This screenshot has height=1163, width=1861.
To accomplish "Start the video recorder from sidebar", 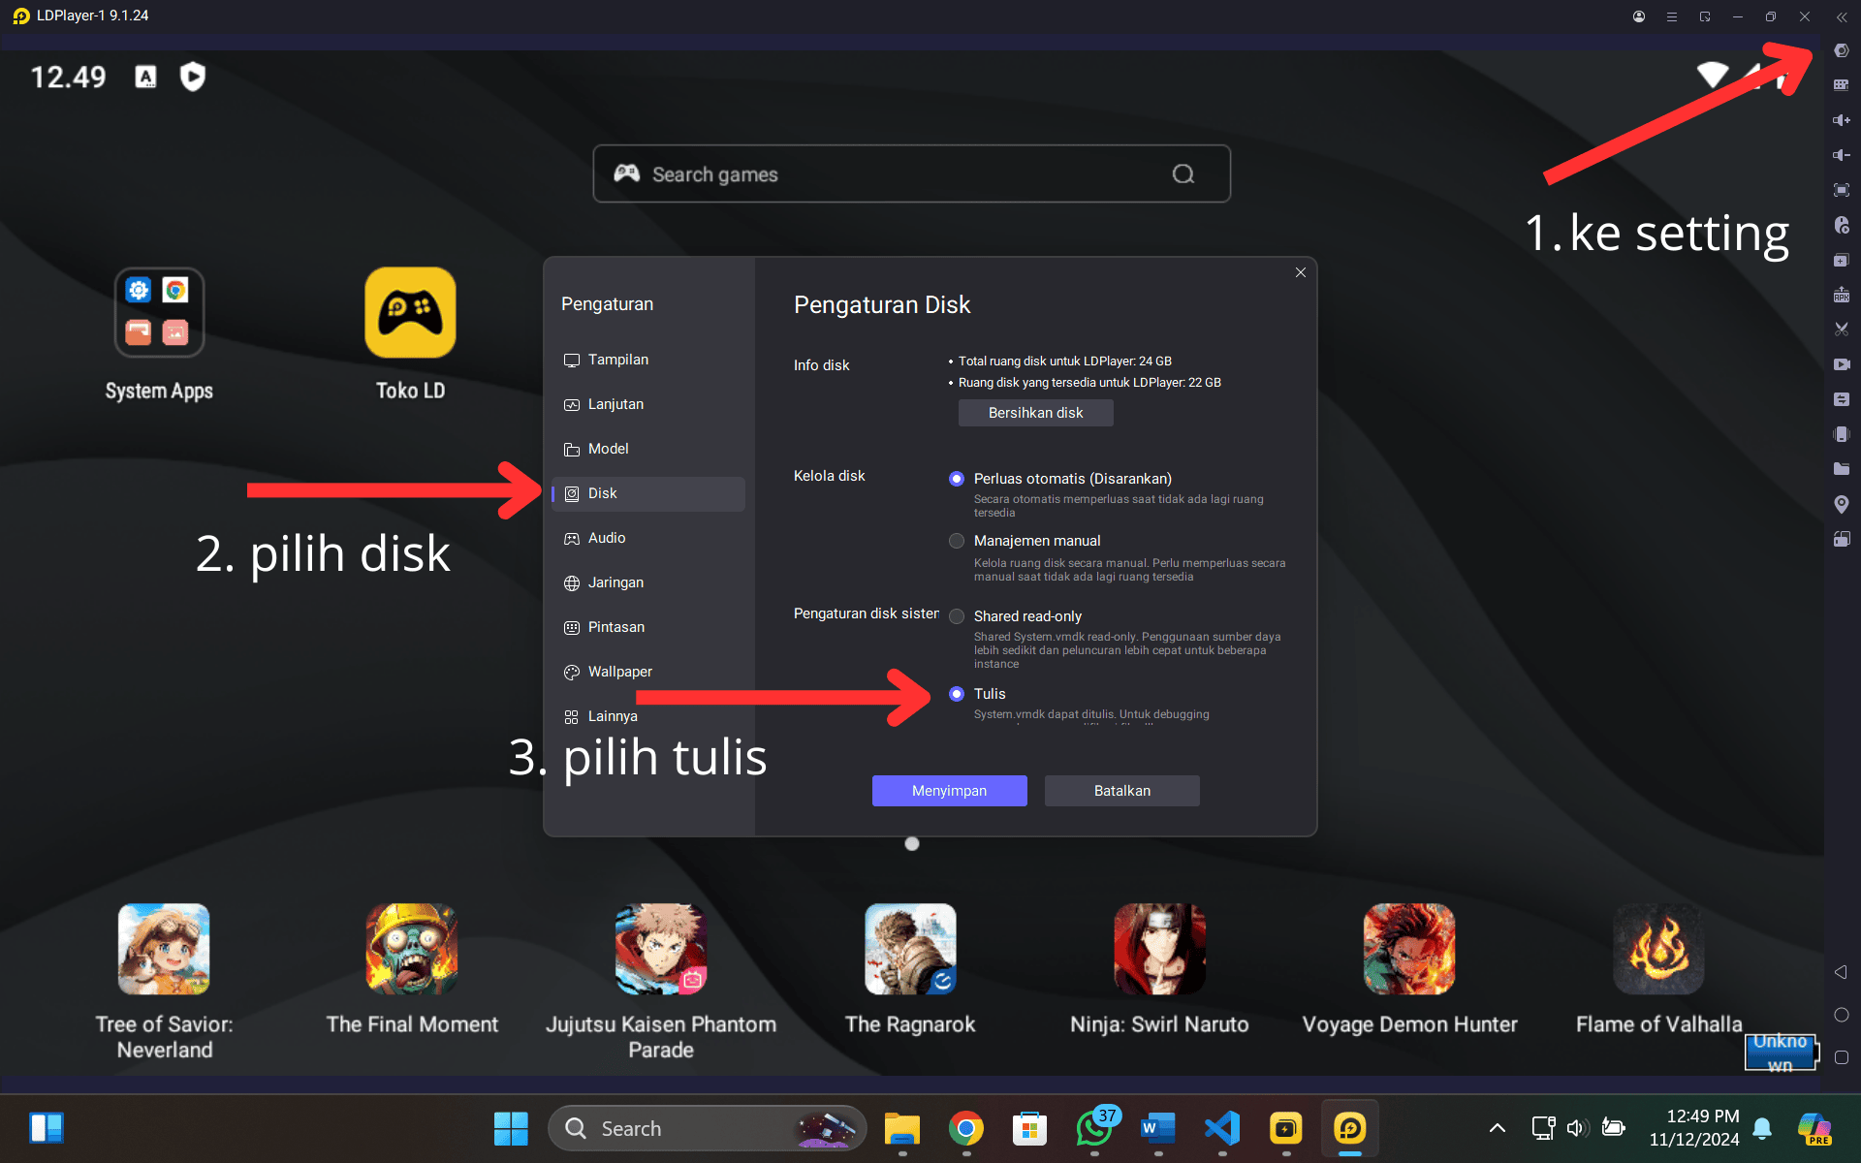I will pyautogui.click(x=1841, y=364).
